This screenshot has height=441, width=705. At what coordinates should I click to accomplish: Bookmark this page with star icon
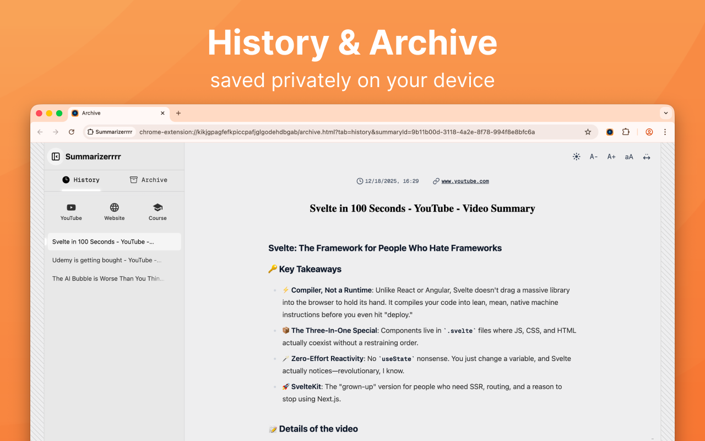click(588, 132)
